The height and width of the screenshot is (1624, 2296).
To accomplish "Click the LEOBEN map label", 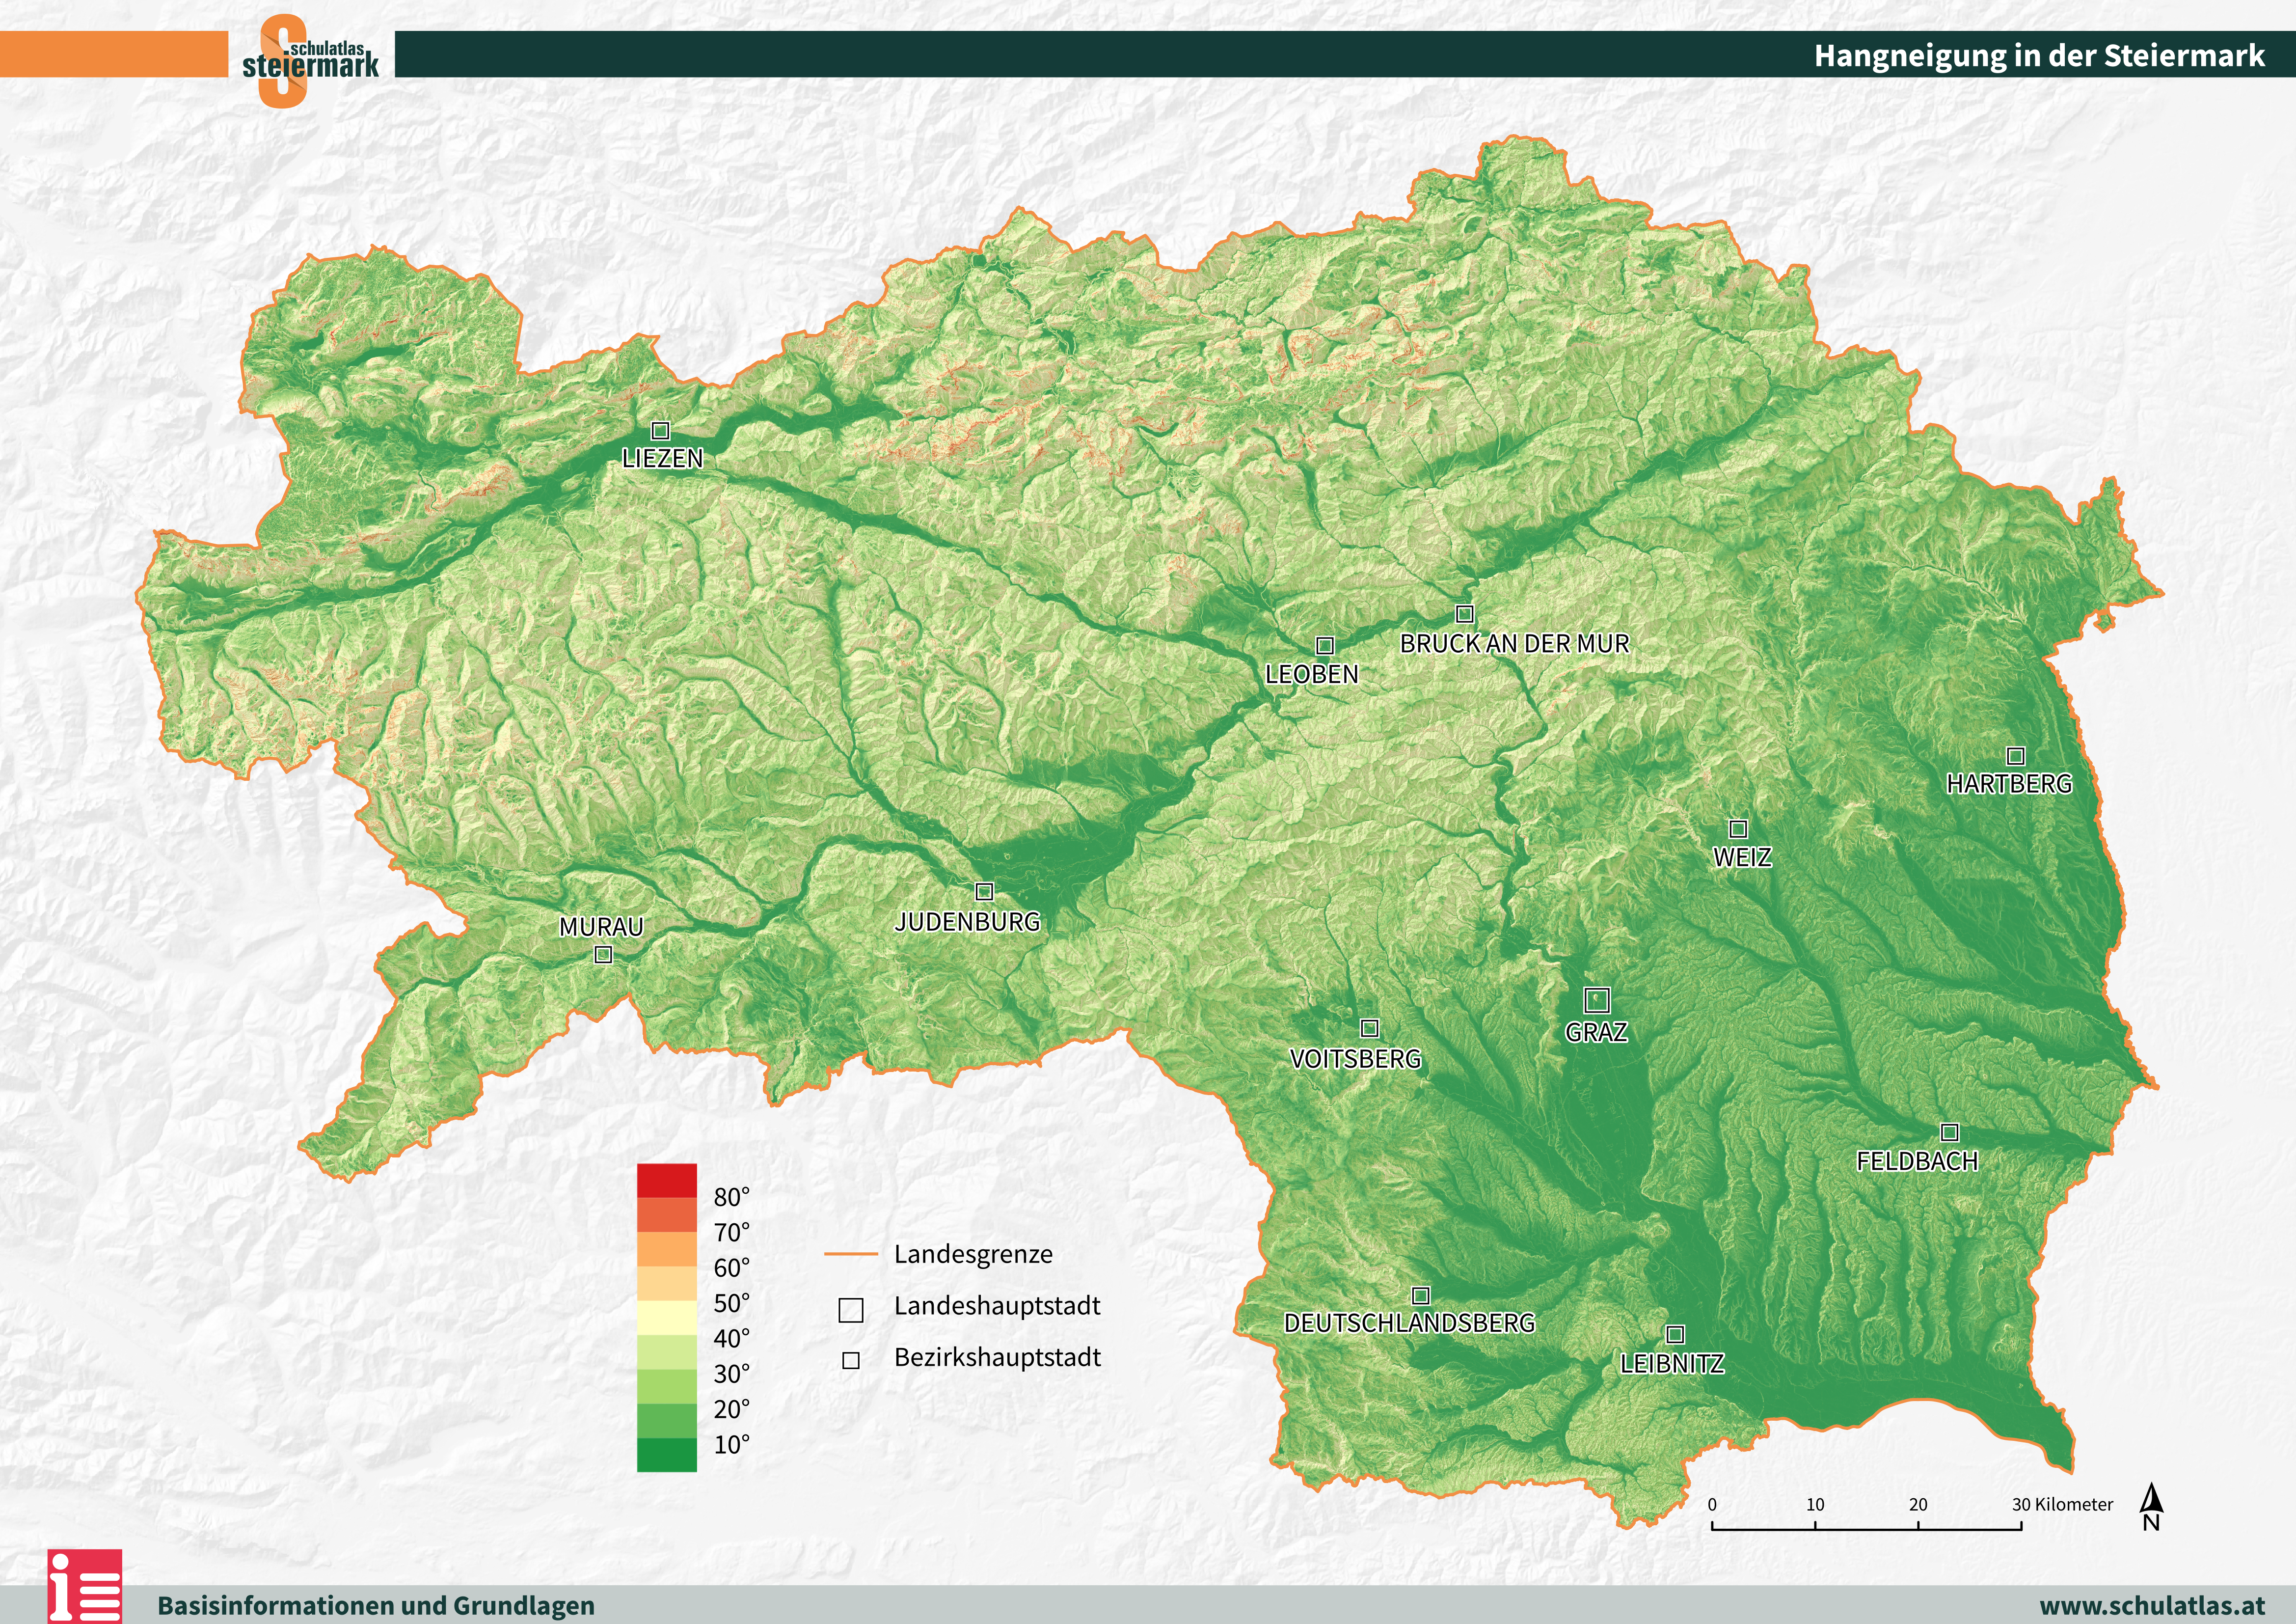I will [1312, 674].
